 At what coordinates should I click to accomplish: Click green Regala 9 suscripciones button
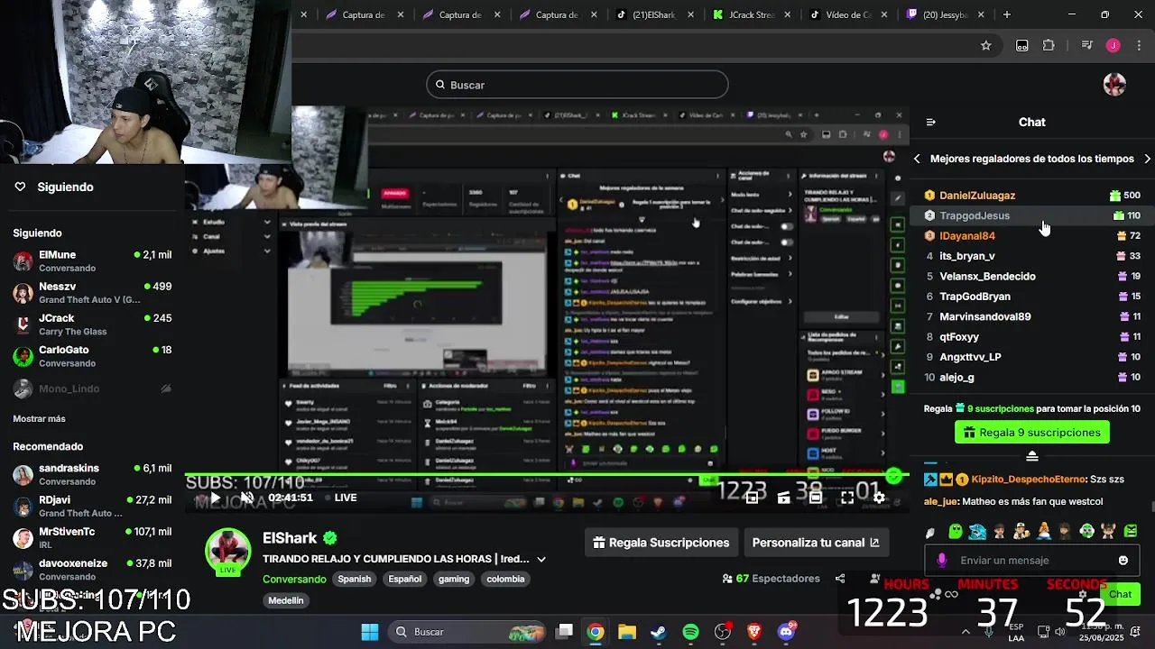coord(1031,433)
